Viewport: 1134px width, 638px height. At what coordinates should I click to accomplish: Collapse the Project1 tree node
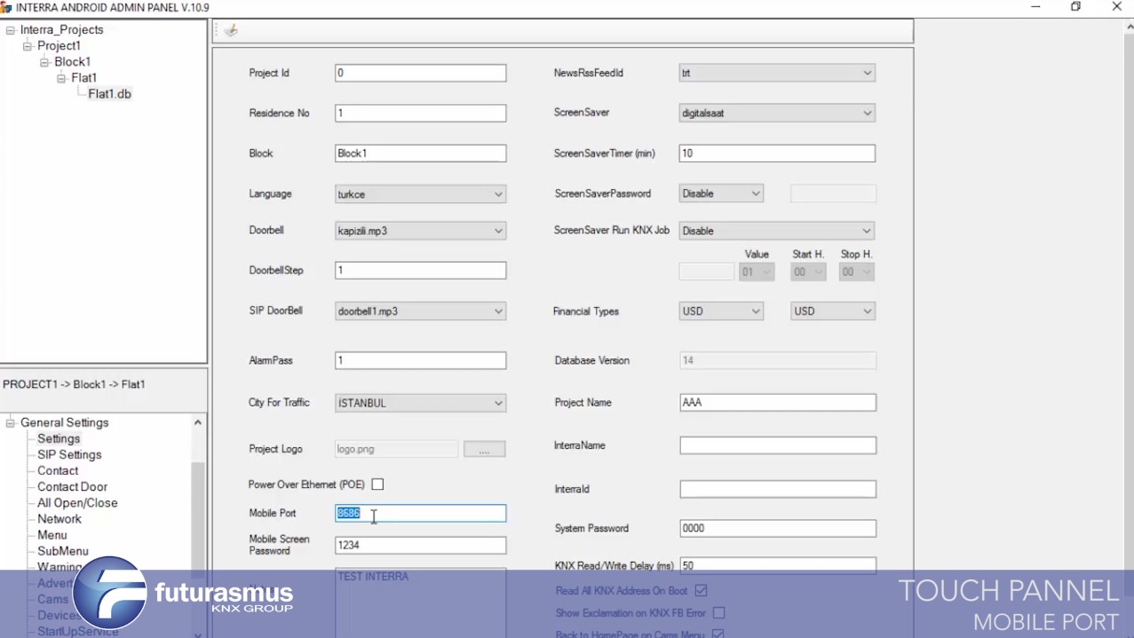[x=28, y=46]
